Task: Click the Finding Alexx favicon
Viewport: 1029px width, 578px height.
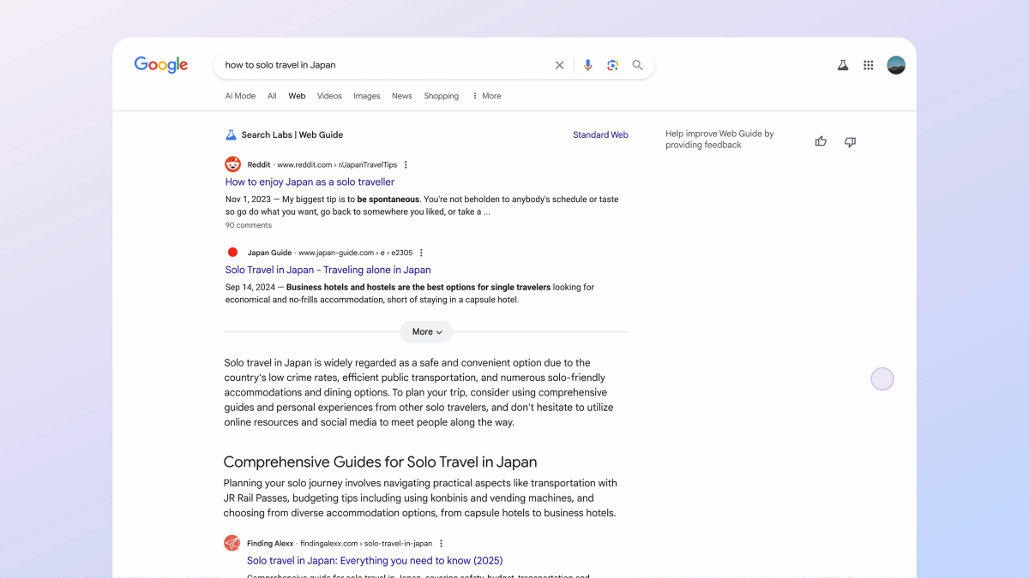Action: (232, 543)
